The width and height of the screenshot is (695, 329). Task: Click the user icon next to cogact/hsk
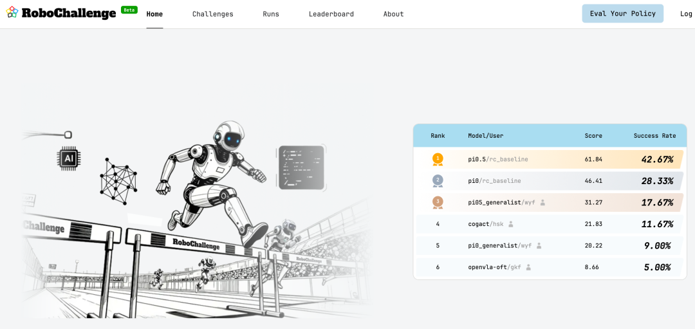511,224
